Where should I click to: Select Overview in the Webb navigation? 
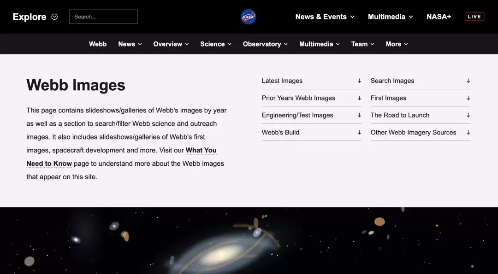[x=168, y=44]
